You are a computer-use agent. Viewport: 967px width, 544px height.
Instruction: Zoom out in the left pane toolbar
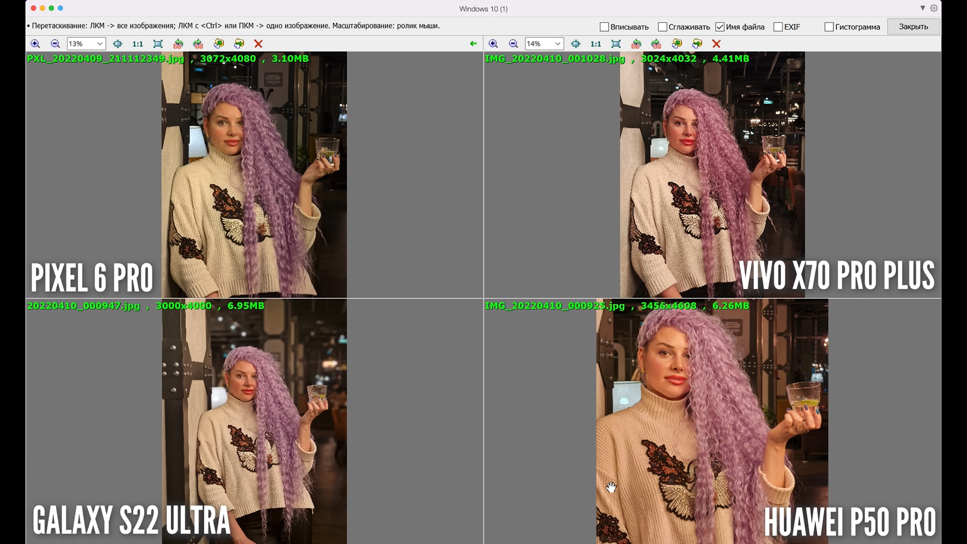click(x=55, y=44)
